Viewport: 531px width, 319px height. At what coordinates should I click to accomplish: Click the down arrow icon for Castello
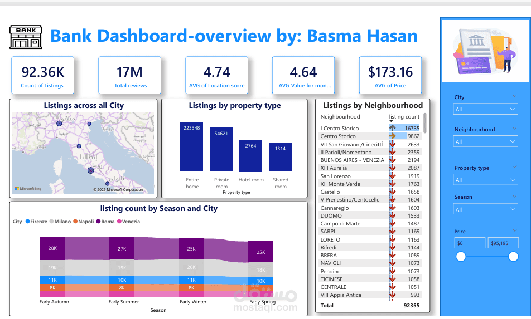pos(393,192)
